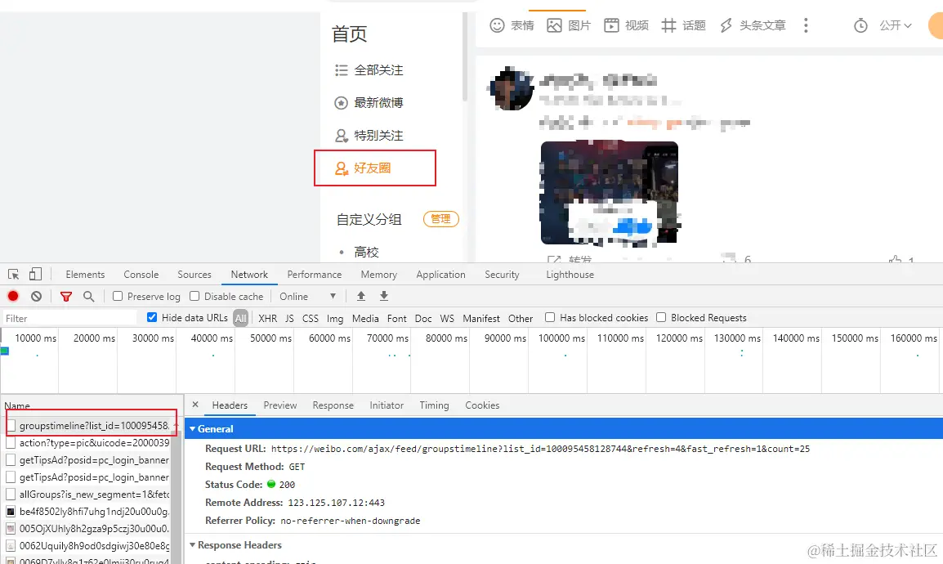Viewport: 943px width, 564px height.
Task: Click the search magnifier in Network panel
Action: pos(87,296)
